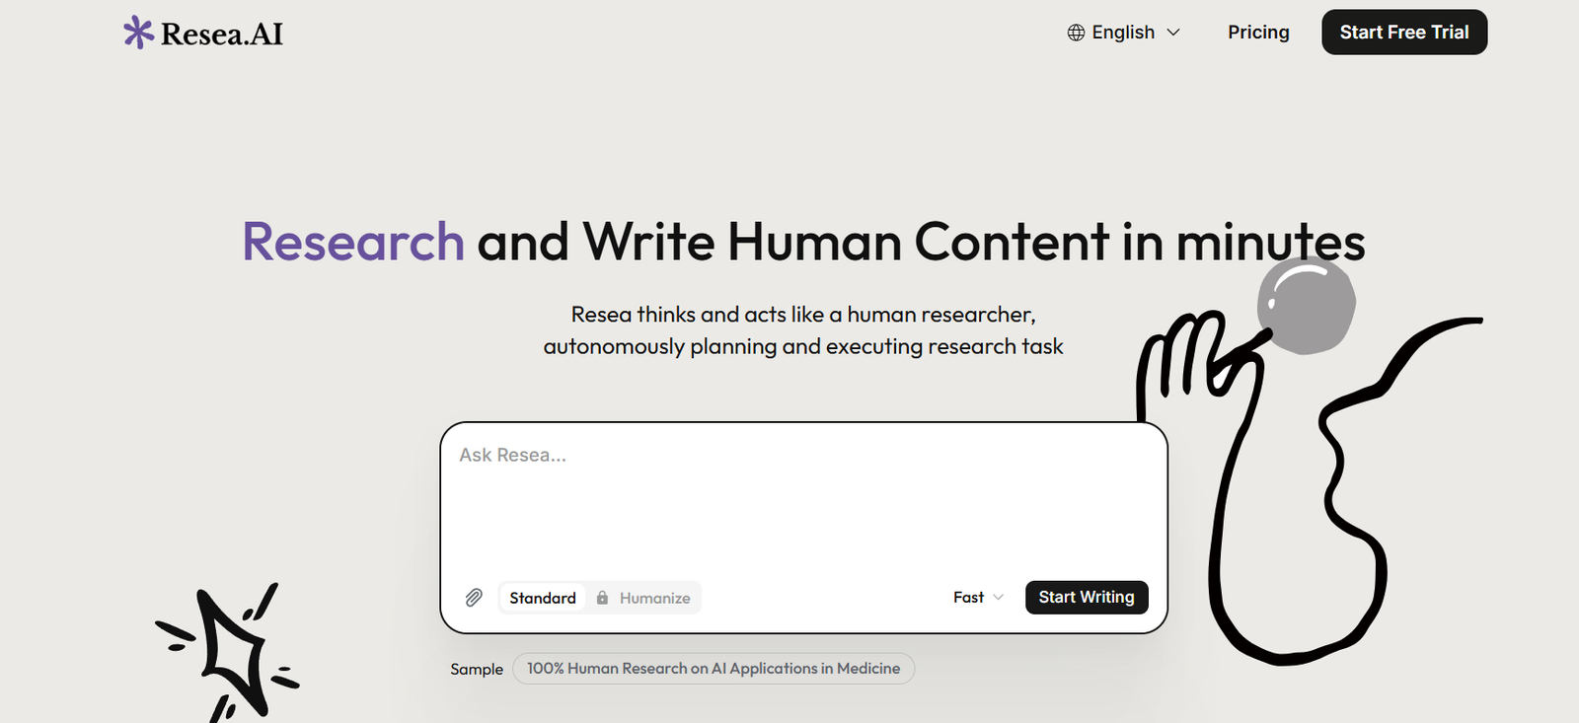Select the Standard writing mode
1579x723 pixels.
[x=542, y=598]
